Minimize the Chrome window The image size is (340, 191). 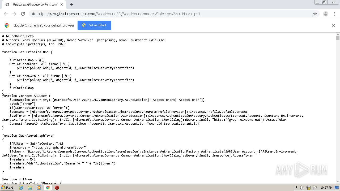point(318,2)
